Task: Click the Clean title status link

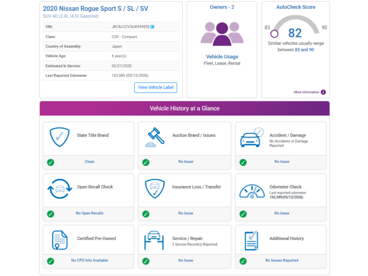Action: [x=90, y=161]
